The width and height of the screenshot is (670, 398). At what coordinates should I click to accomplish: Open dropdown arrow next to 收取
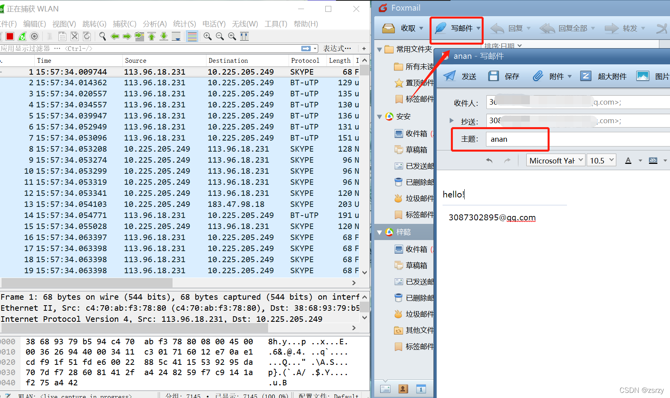coord(421,28)
